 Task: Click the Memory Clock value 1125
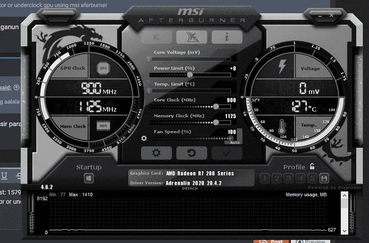[231, 116]
